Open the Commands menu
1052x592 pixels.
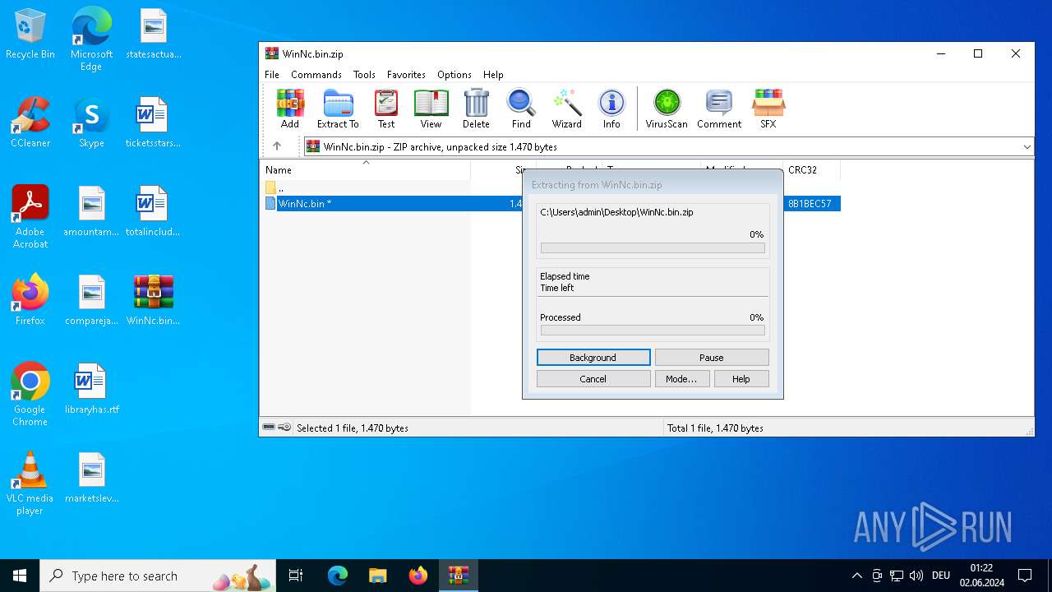(316, 74)
